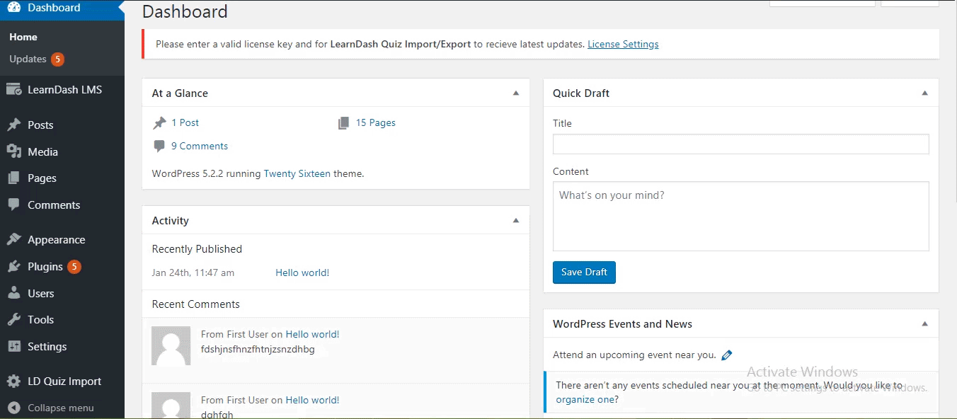Open the LearnDash LMS menu
957x419 pixels.
click(62, 90)
